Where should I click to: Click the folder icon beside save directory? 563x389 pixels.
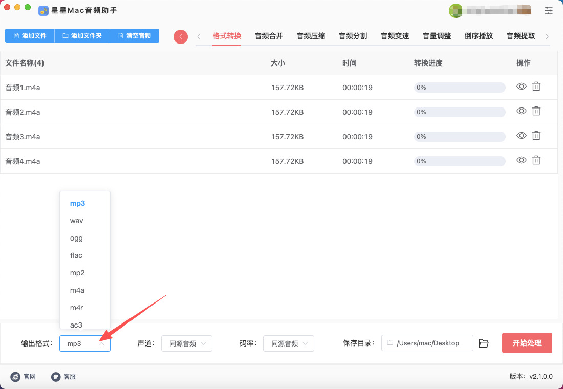[x=484, y=343]
